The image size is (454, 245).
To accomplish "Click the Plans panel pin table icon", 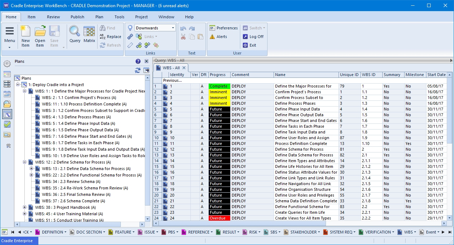I will [146, 70].
